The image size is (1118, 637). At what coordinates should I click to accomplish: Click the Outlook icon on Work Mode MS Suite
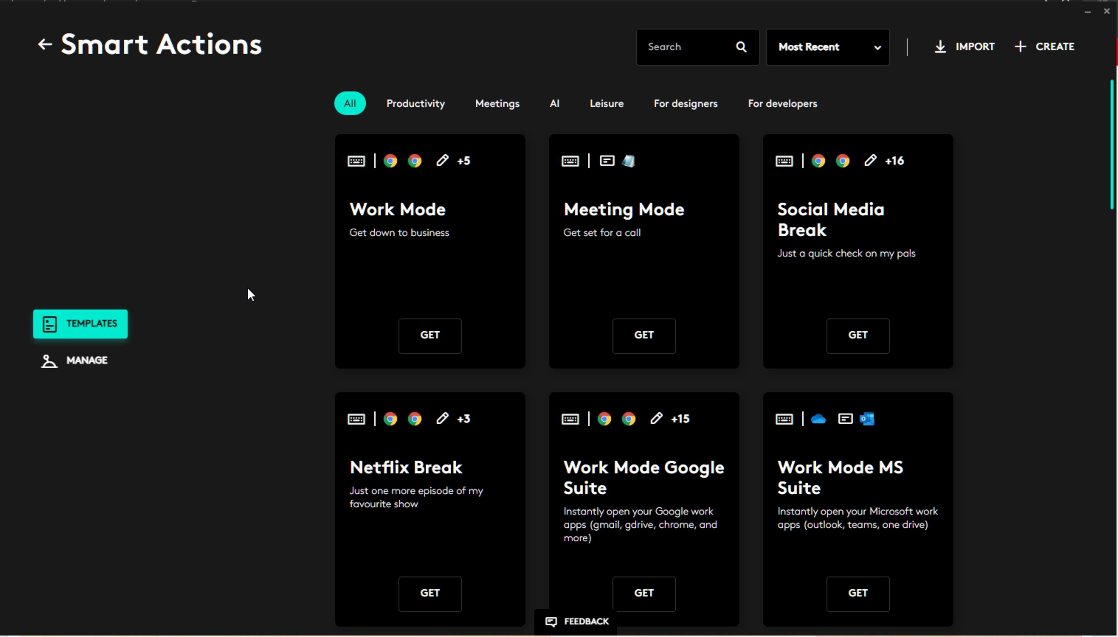click(x=867, y=419)
